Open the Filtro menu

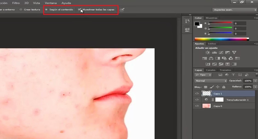(x=16, y=3)
